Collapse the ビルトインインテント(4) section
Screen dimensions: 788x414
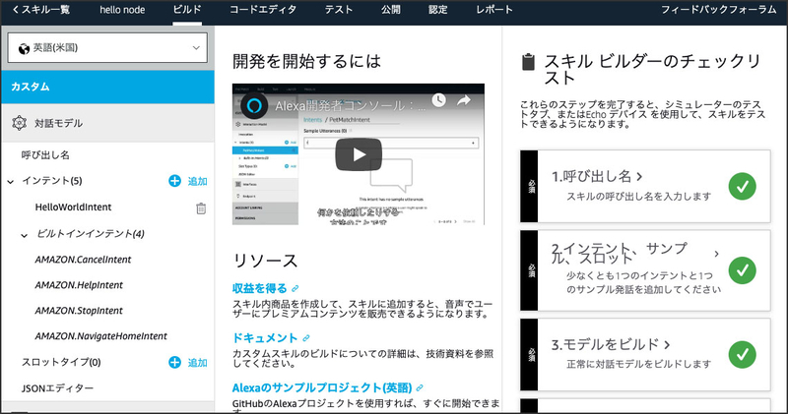coord(24,235)
